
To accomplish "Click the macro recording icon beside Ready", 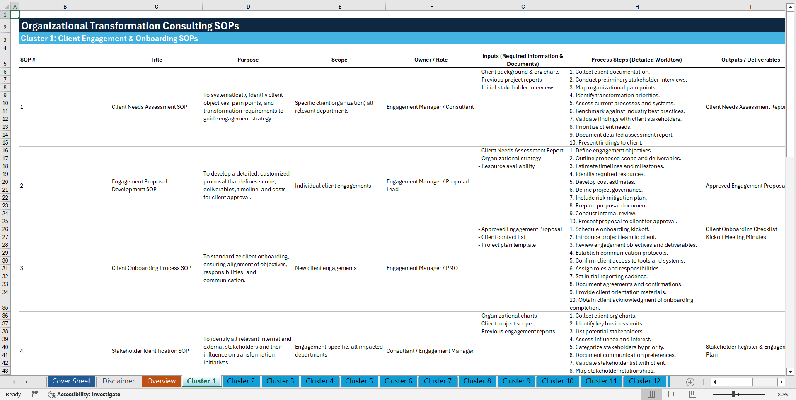I will click(x=35, y=394).
